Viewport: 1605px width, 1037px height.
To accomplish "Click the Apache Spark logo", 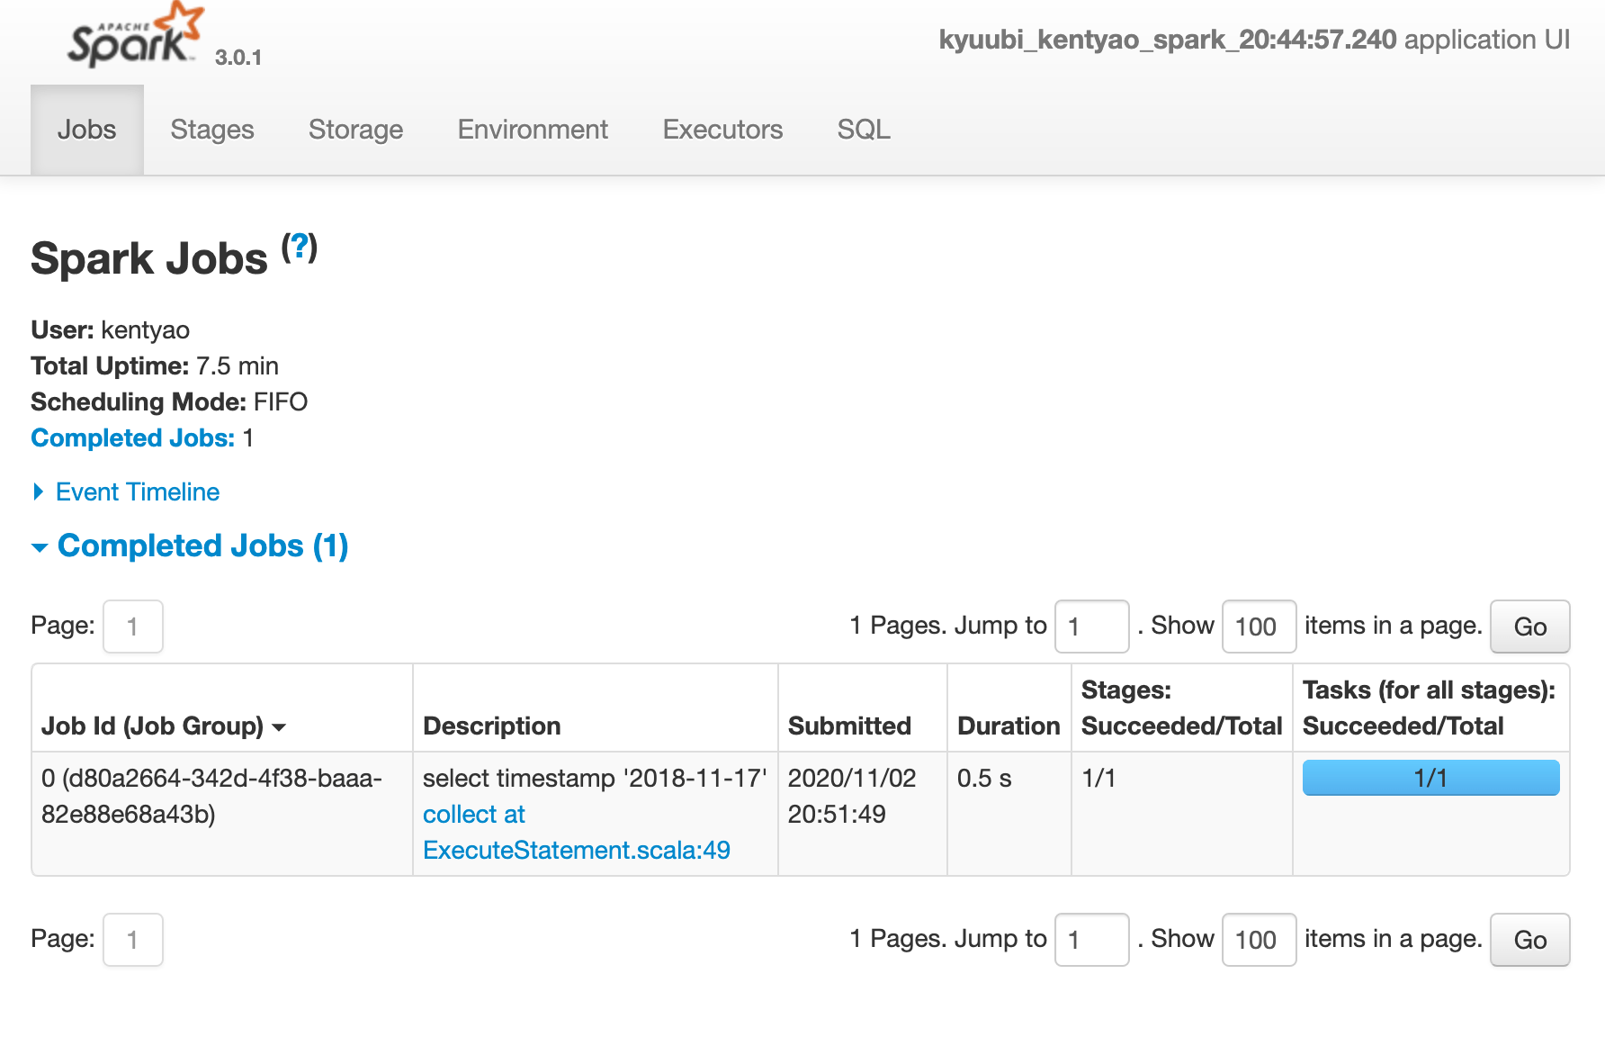I will point(135,38).
